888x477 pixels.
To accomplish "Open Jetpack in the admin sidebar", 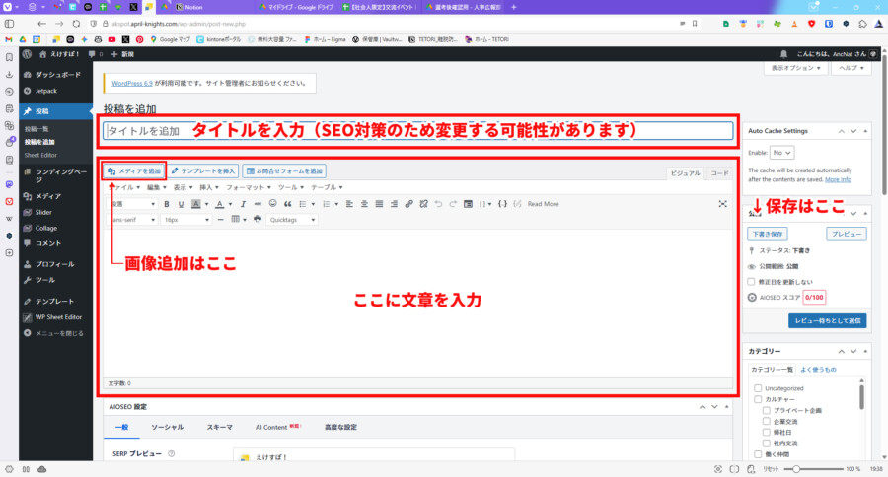I will tap(48, 92).
